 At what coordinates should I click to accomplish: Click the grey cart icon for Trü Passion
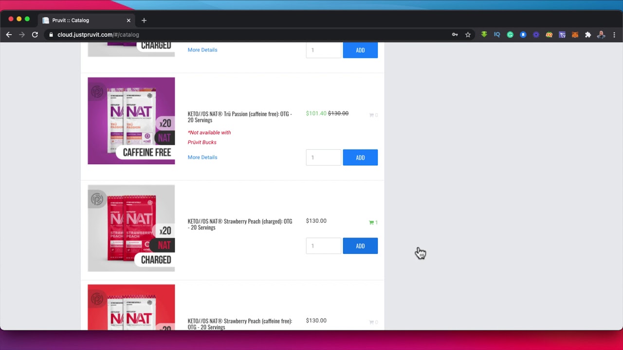(x=371, y=115)
